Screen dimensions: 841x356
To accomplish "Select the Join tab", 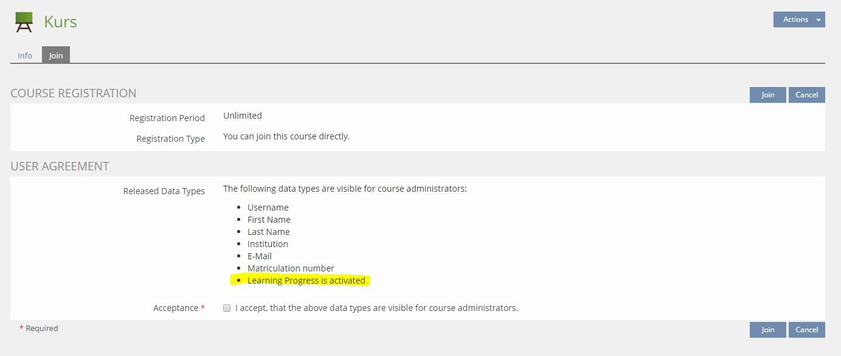I will pos(56,55).
